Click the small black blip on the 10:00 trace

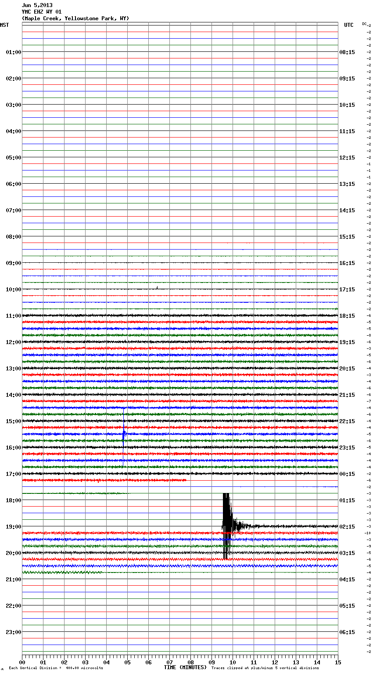157,288
